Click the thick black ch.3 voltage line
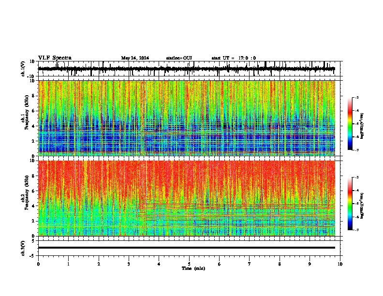The image size is (383, 296). click(x=187, y=248)
